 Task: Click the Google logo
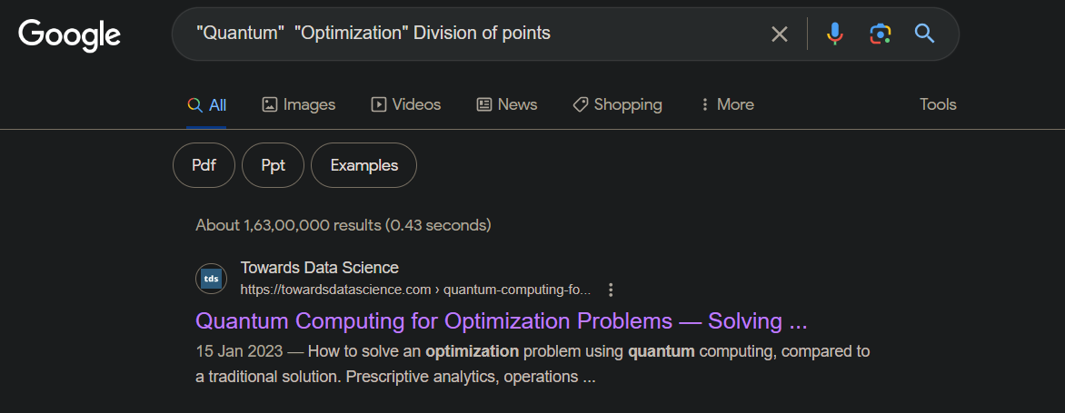point(69,34)
